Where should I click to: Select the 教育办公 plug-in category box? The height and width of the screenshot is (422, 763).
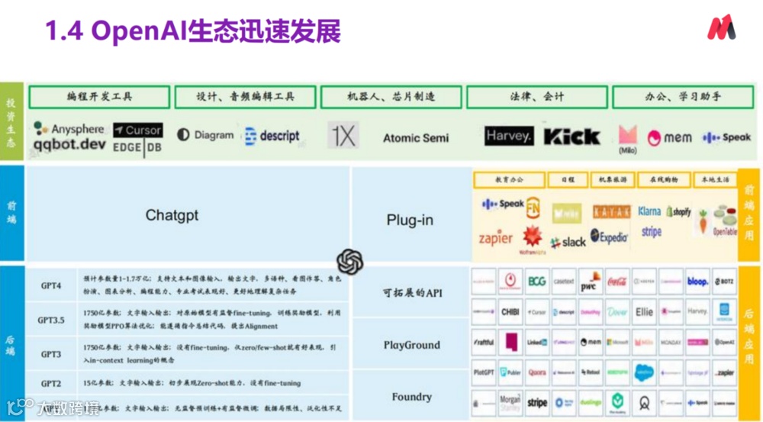[x=509, y=179]
